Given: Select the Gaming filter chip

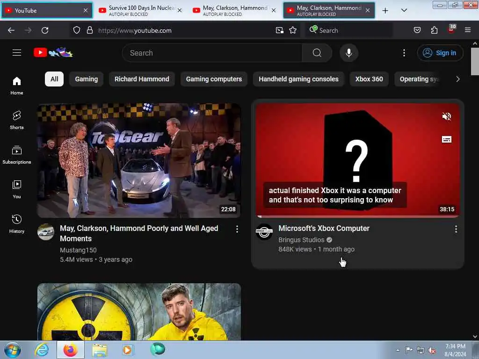Looking at the screenshot, I should click(x=87, y=79).
